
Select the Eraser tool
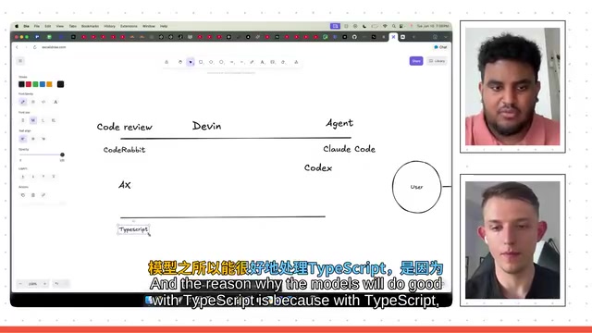(x=283, y=62)
